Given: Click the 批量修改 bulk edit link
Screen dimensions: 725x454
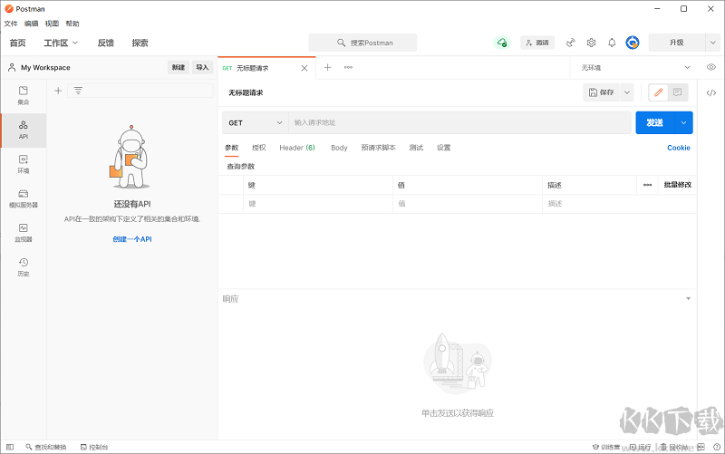Looking at the screenshot, I should point(677,185).
